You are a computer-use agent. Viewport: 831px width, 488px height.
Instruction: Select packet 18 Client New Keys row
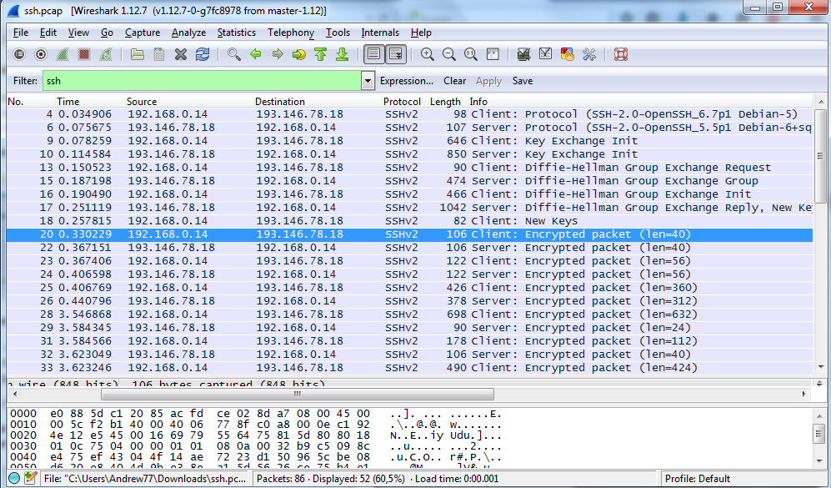pyautogui.click(x=410, y=221)
